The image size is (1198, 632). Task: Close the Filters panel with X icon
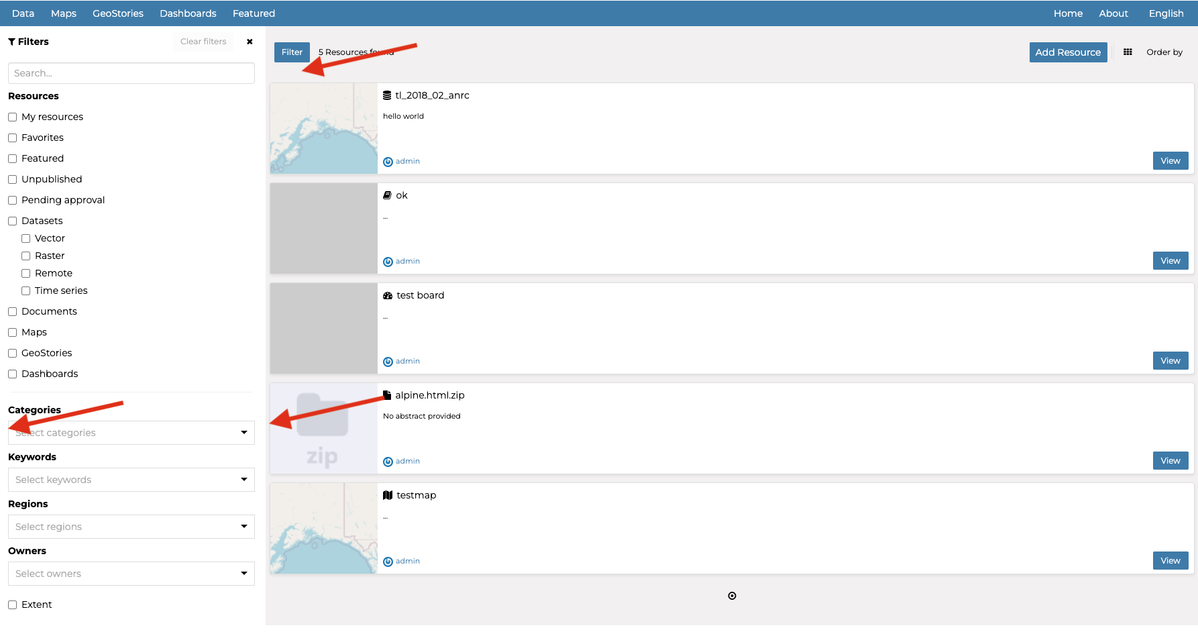point(250,42)
